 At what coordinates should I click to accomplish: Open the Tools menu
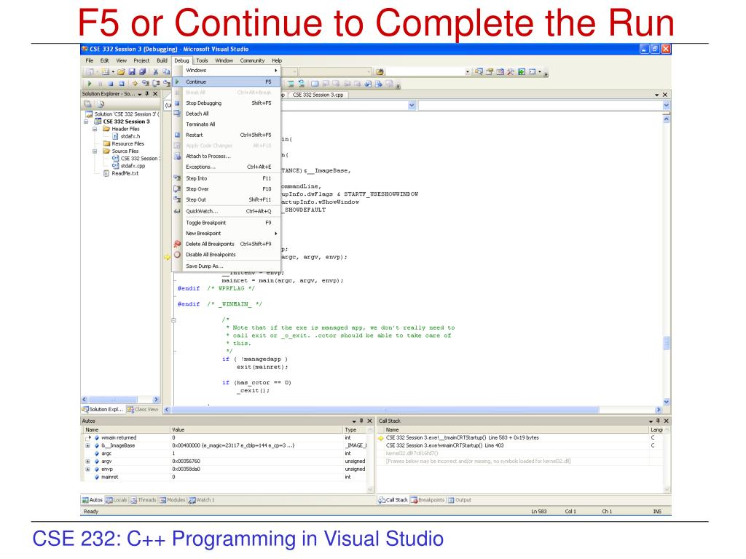tap(203, 61)
